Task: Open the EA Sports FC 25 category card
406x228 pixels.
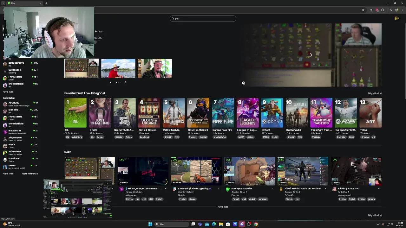Action: (346, 113)
